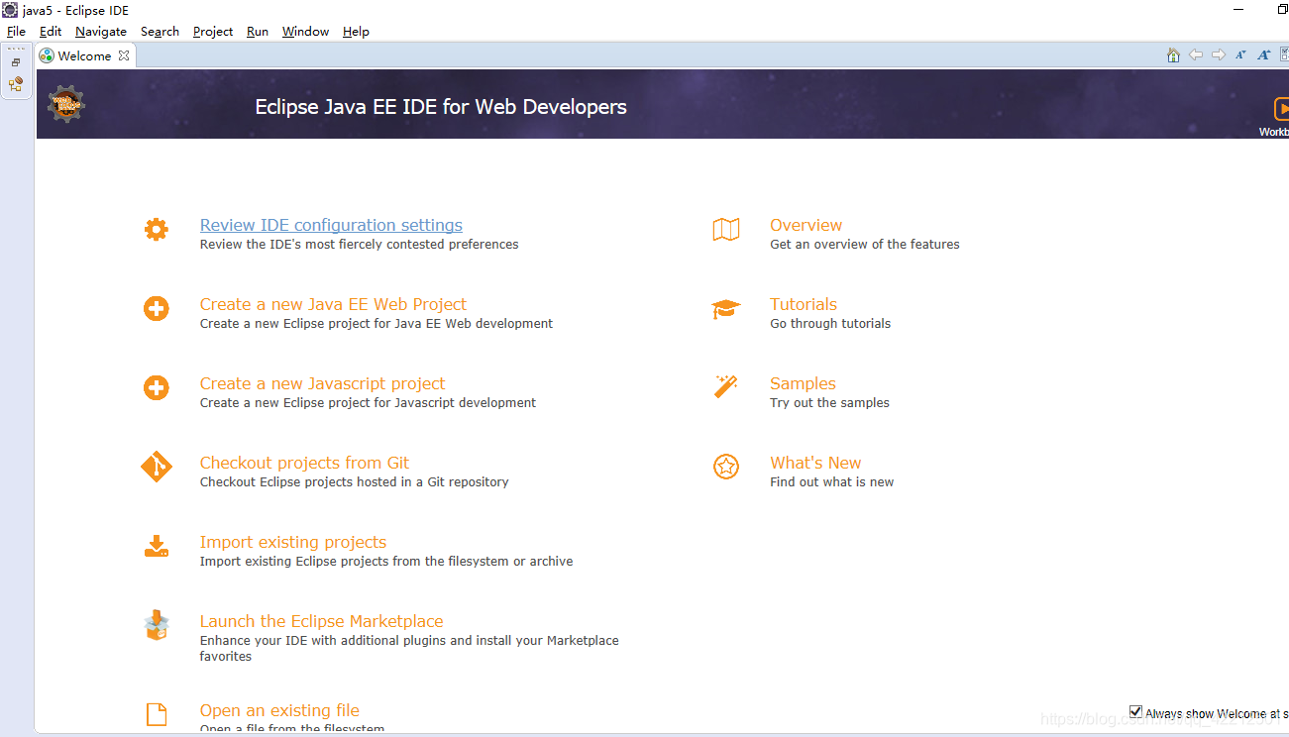The height and width of the screenshot is (737, 1289).
Task: Click the graduation cap icon beside Tutorials
Action: click(x=726, y=309)
